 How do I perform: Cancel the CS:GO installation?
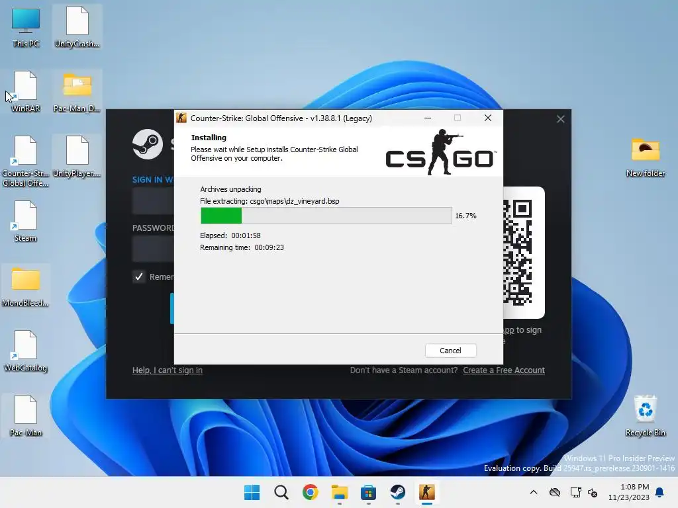click(450, 351)
